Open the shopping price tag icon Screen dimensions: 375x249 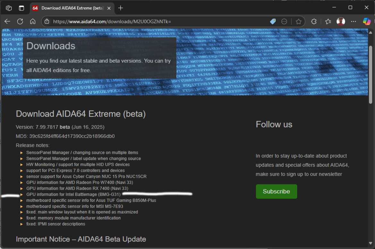click(x=273, y=21)
